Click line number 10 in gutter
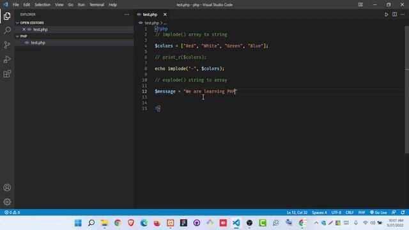The width and height of the screenshot is (409, 230). coord(144,80)
